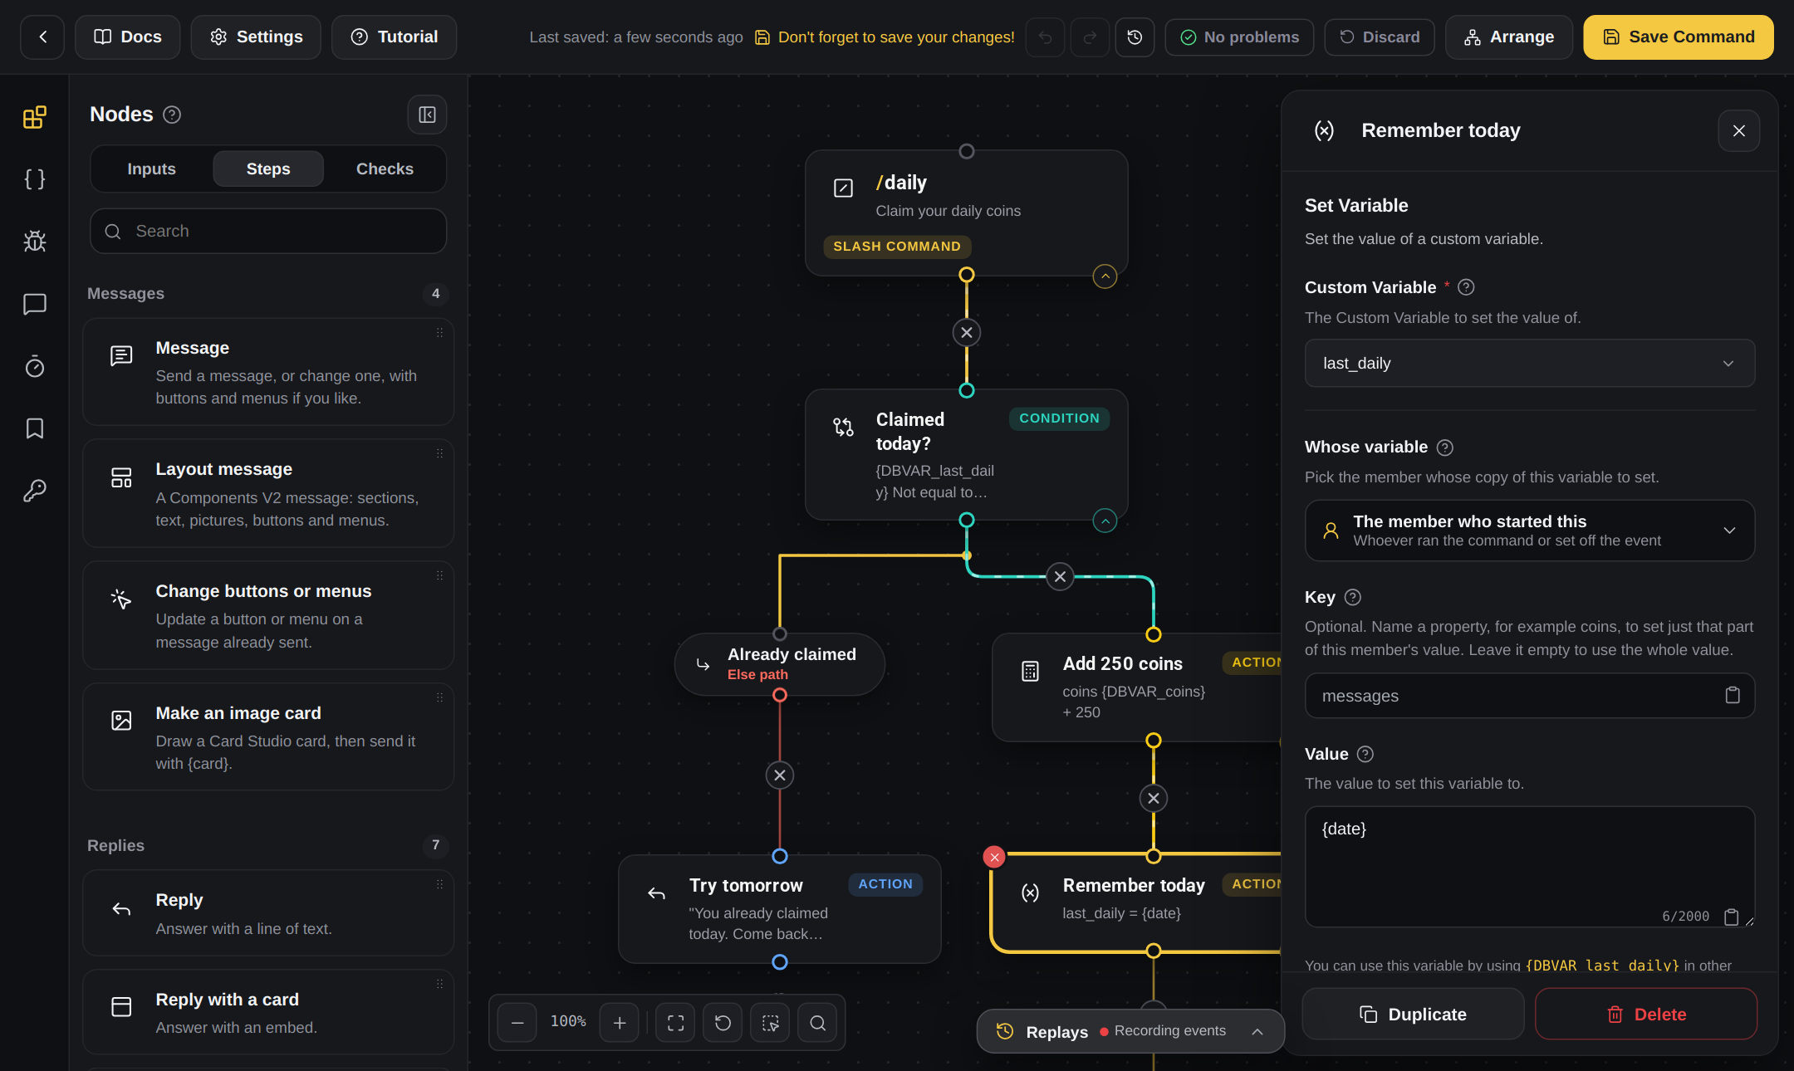Viewport: 1794px width, 1071px height.
Task: Click the red remove badge on Remember today
Action: pyautogui.click(x=994, y=857)
